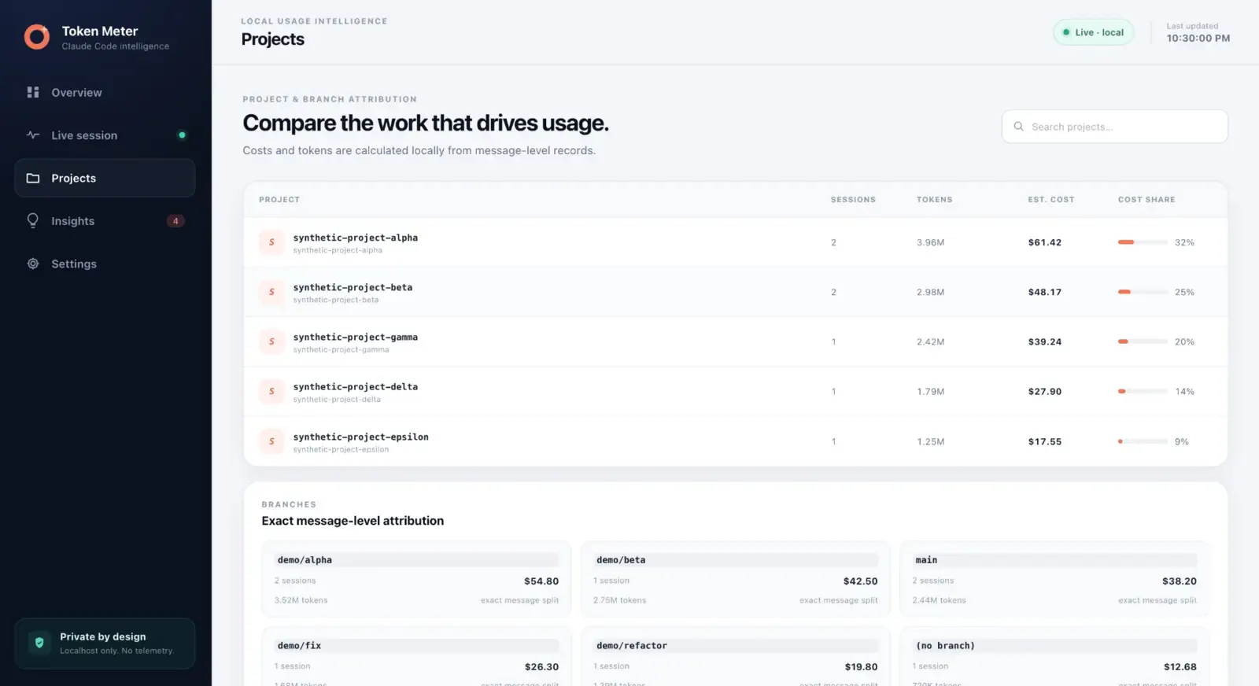Click the $61.42 cost value

(x=1044, y=242)
